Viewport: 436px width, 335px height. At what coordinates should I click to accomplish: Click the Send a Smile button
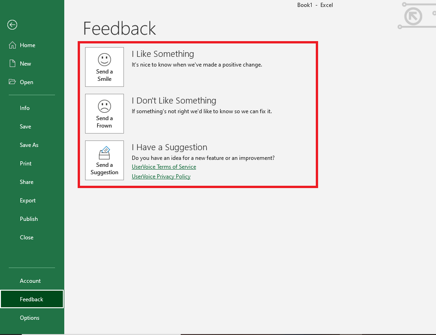pos(104,67)
